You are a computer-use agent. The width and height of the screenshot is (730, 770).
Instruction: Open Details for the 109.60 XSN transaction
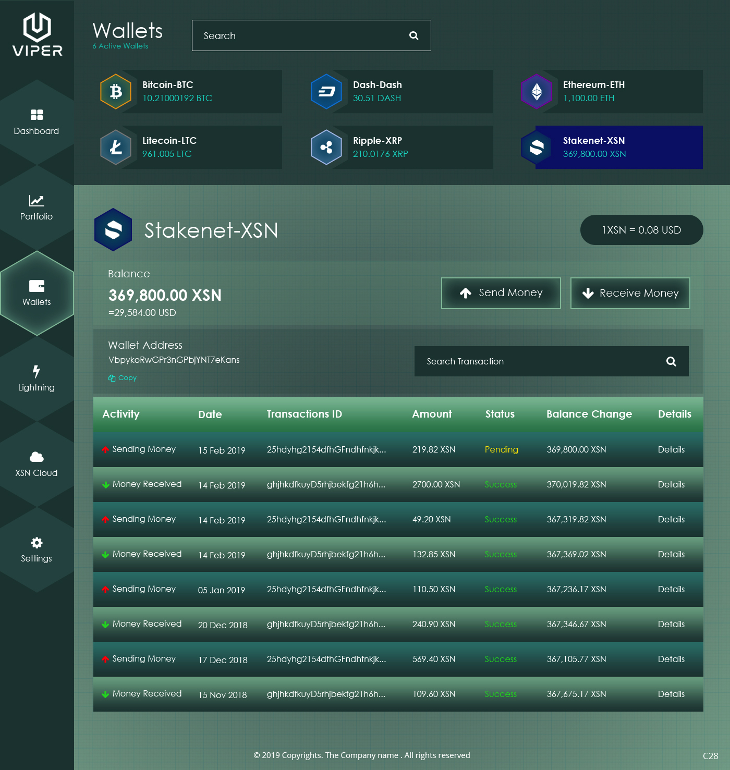(x=671, y=694)
